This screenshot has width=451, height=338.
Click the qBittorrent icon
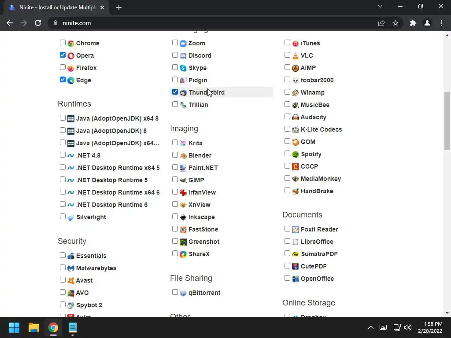pyautogui.click(x=183, y=293)
